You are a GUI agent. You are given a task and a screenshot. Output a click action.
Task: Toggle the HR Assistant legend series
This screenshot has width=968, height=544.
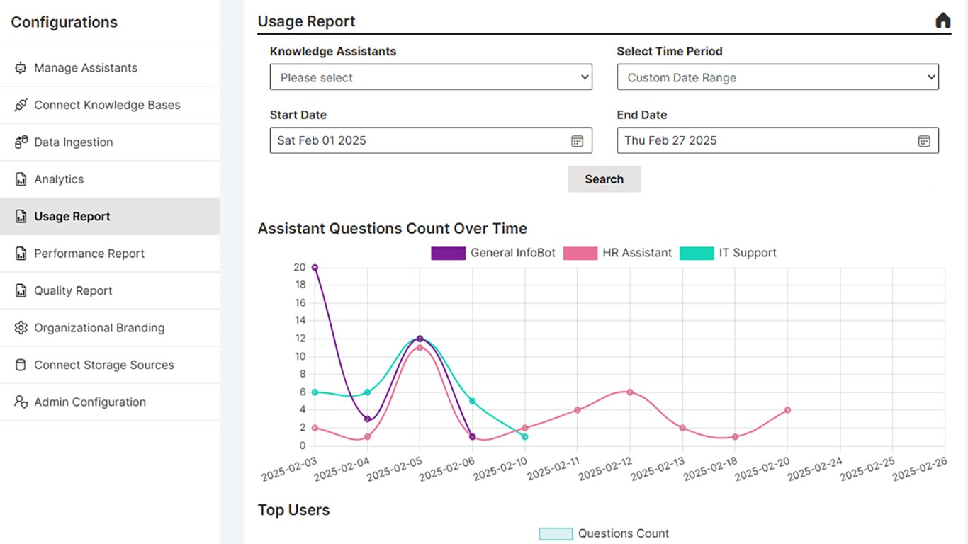tap(617, 253)
